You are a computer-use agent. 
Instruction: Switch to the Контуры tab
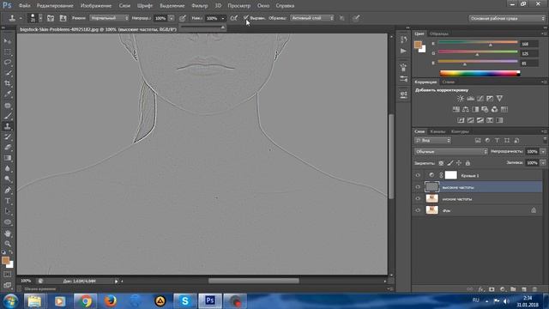click(x=460, y=131)
